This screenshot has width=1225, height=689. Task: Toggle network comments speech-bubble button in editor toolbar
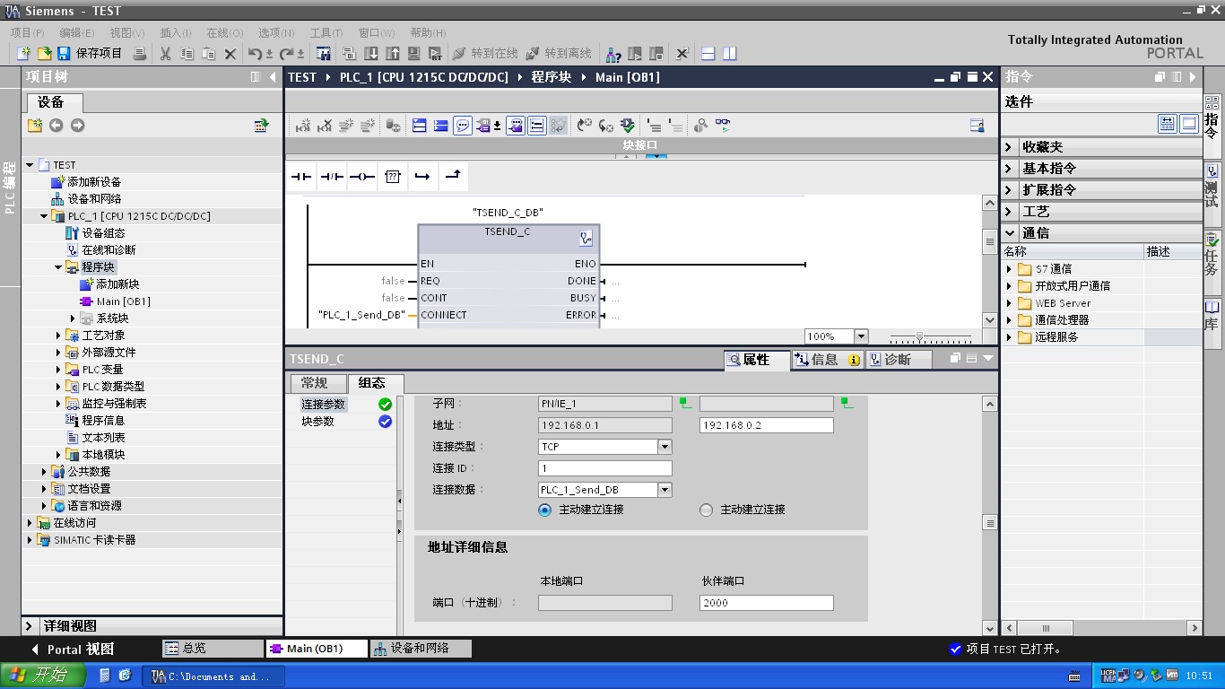click(x=463, y=126)
